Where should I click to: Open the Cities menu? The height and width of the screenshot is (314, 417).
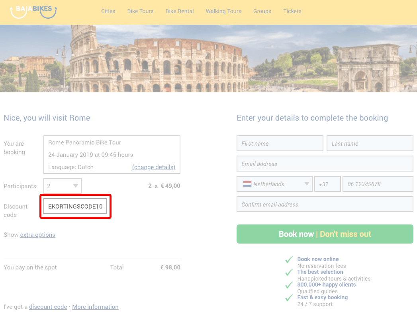tap(108, 11)
